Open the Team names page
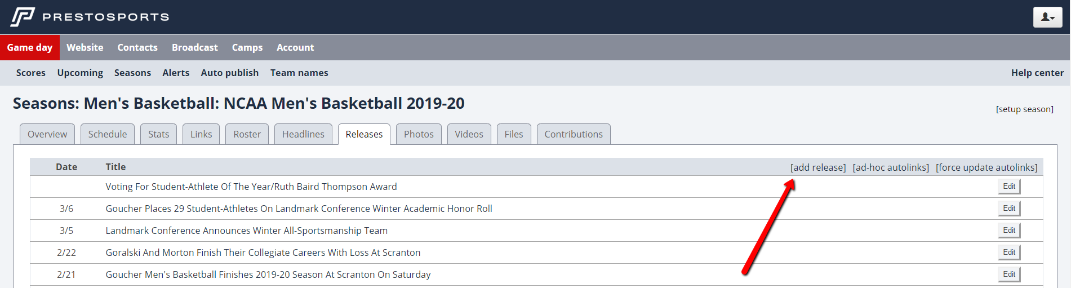 (x=299, y=73)
